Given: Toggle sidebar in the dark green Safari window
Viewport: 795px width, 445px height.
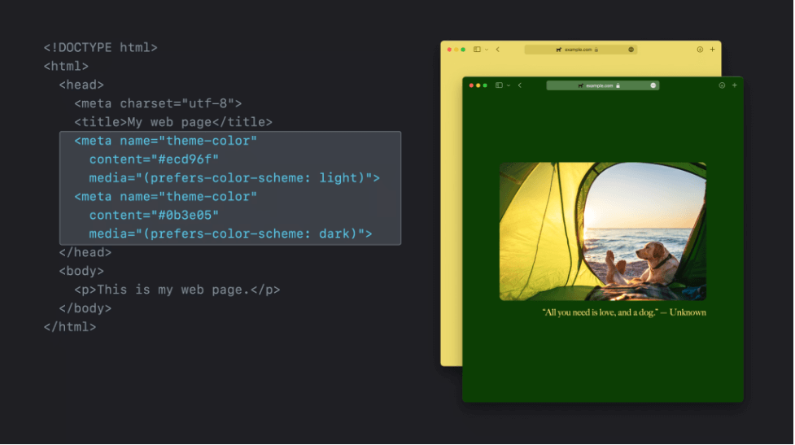Looking at the screenshot, I should (499, 85).
